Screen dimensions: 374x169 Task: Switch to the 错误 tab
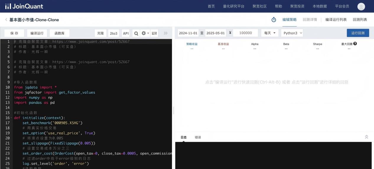(x=198, y=137)
